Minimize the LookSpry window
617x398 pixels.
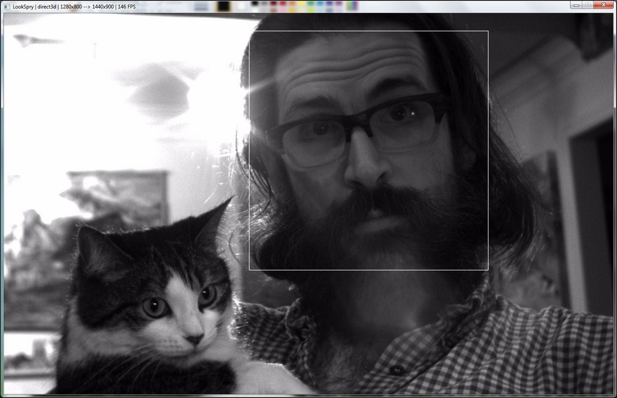(x=576, y=5)
